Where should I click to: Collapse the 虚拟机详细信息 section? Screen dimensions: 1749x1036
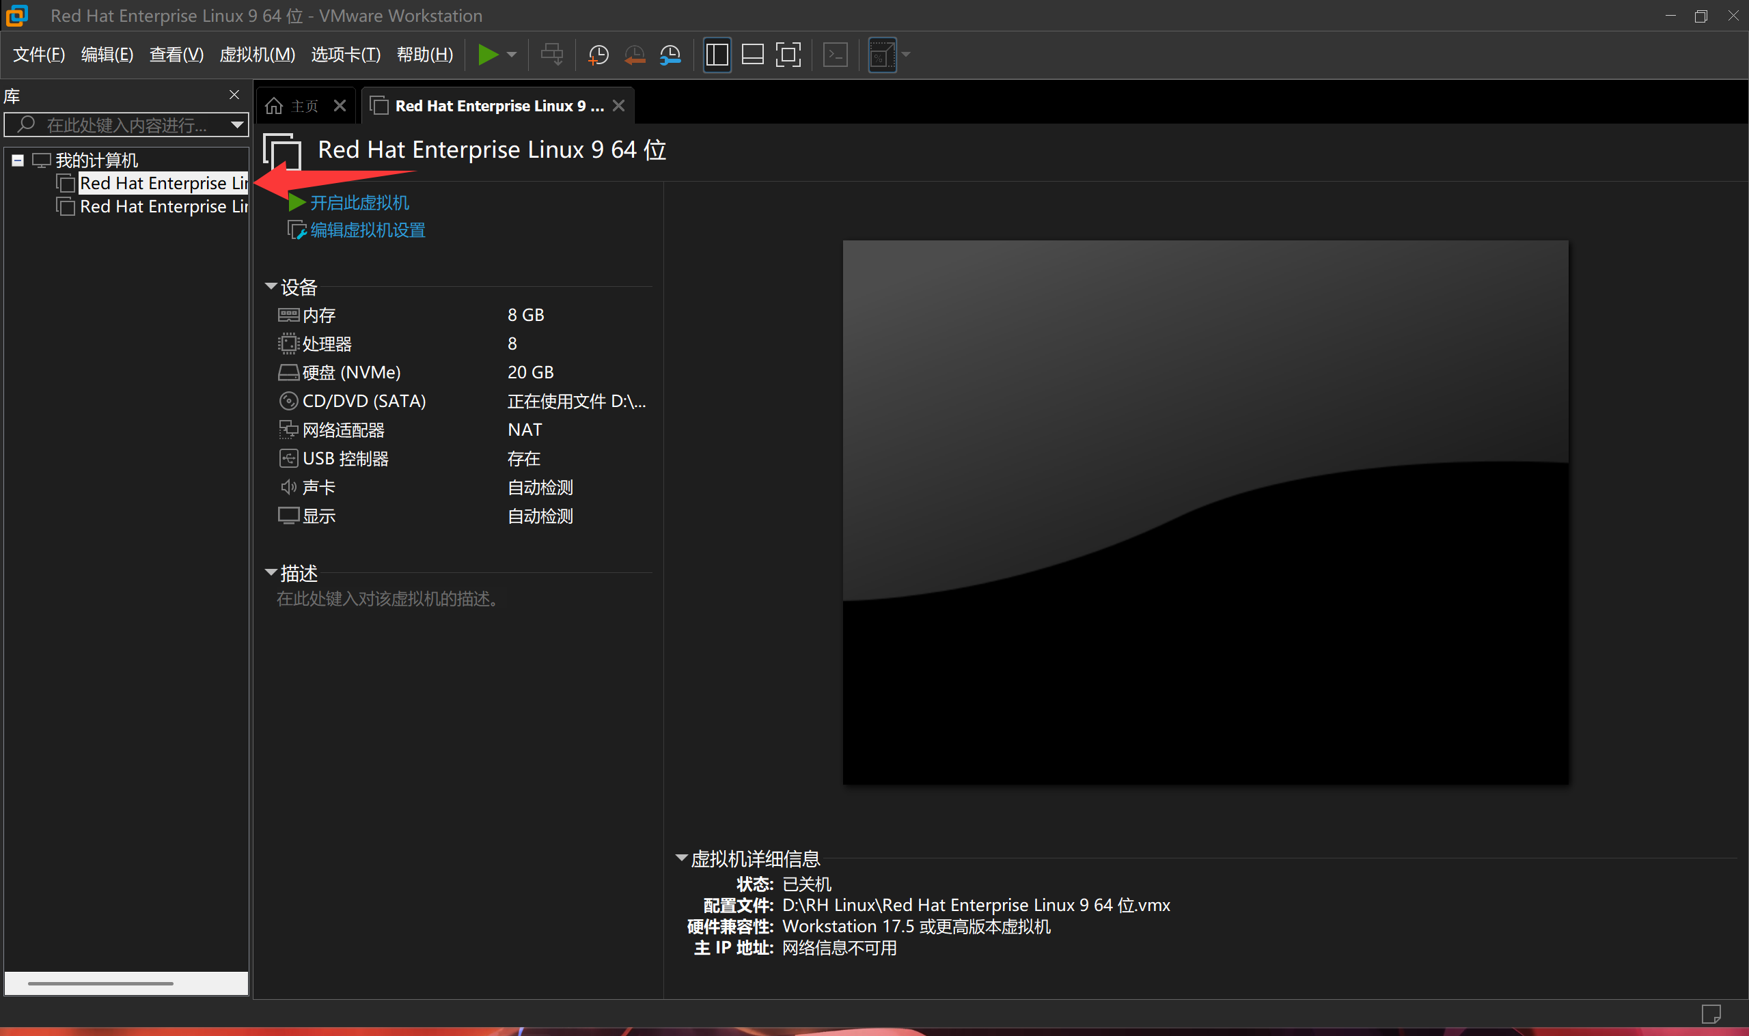[x=681, y=858]
